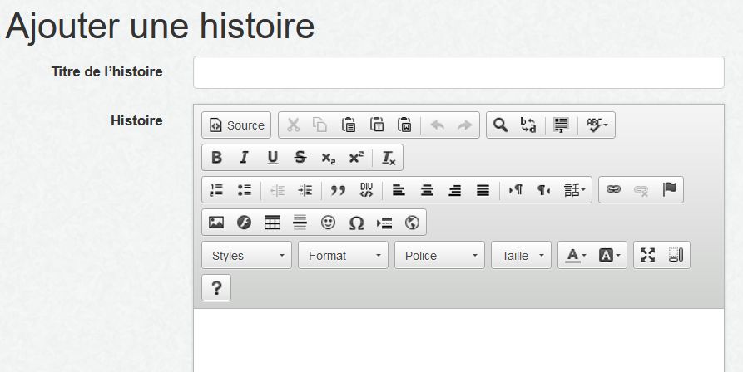
Task: Toggle Bold formatting
Action: [x=216, y=158]
